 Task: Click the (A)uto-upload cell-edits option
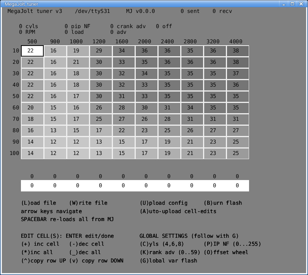[178, 211]
